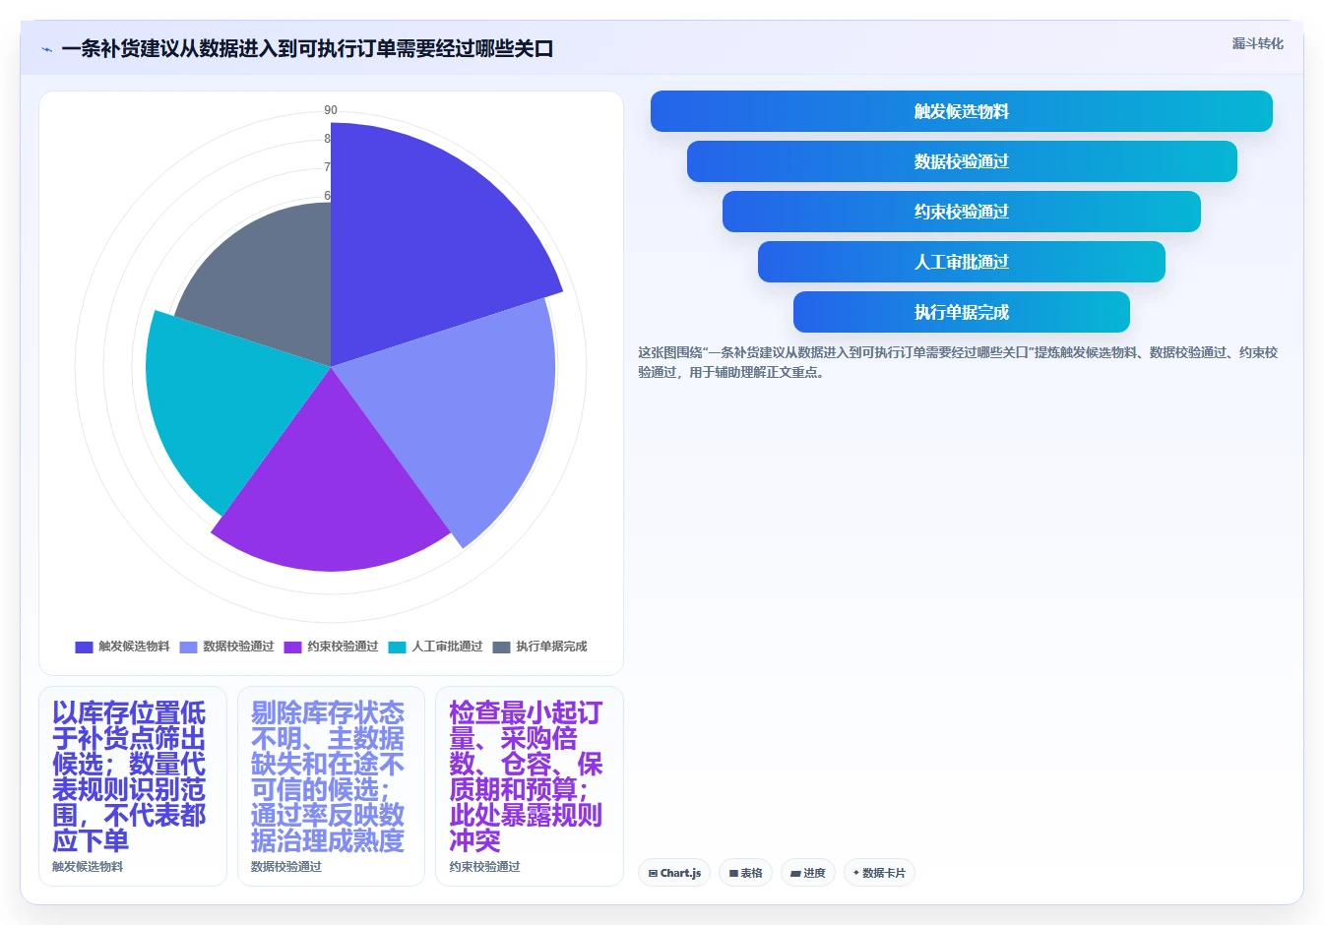Image resolution: width=1324 pixels, height=925 pixels.
Task: Select the 数据校验通过 funnel bar
Action: [x=962, y=161]
